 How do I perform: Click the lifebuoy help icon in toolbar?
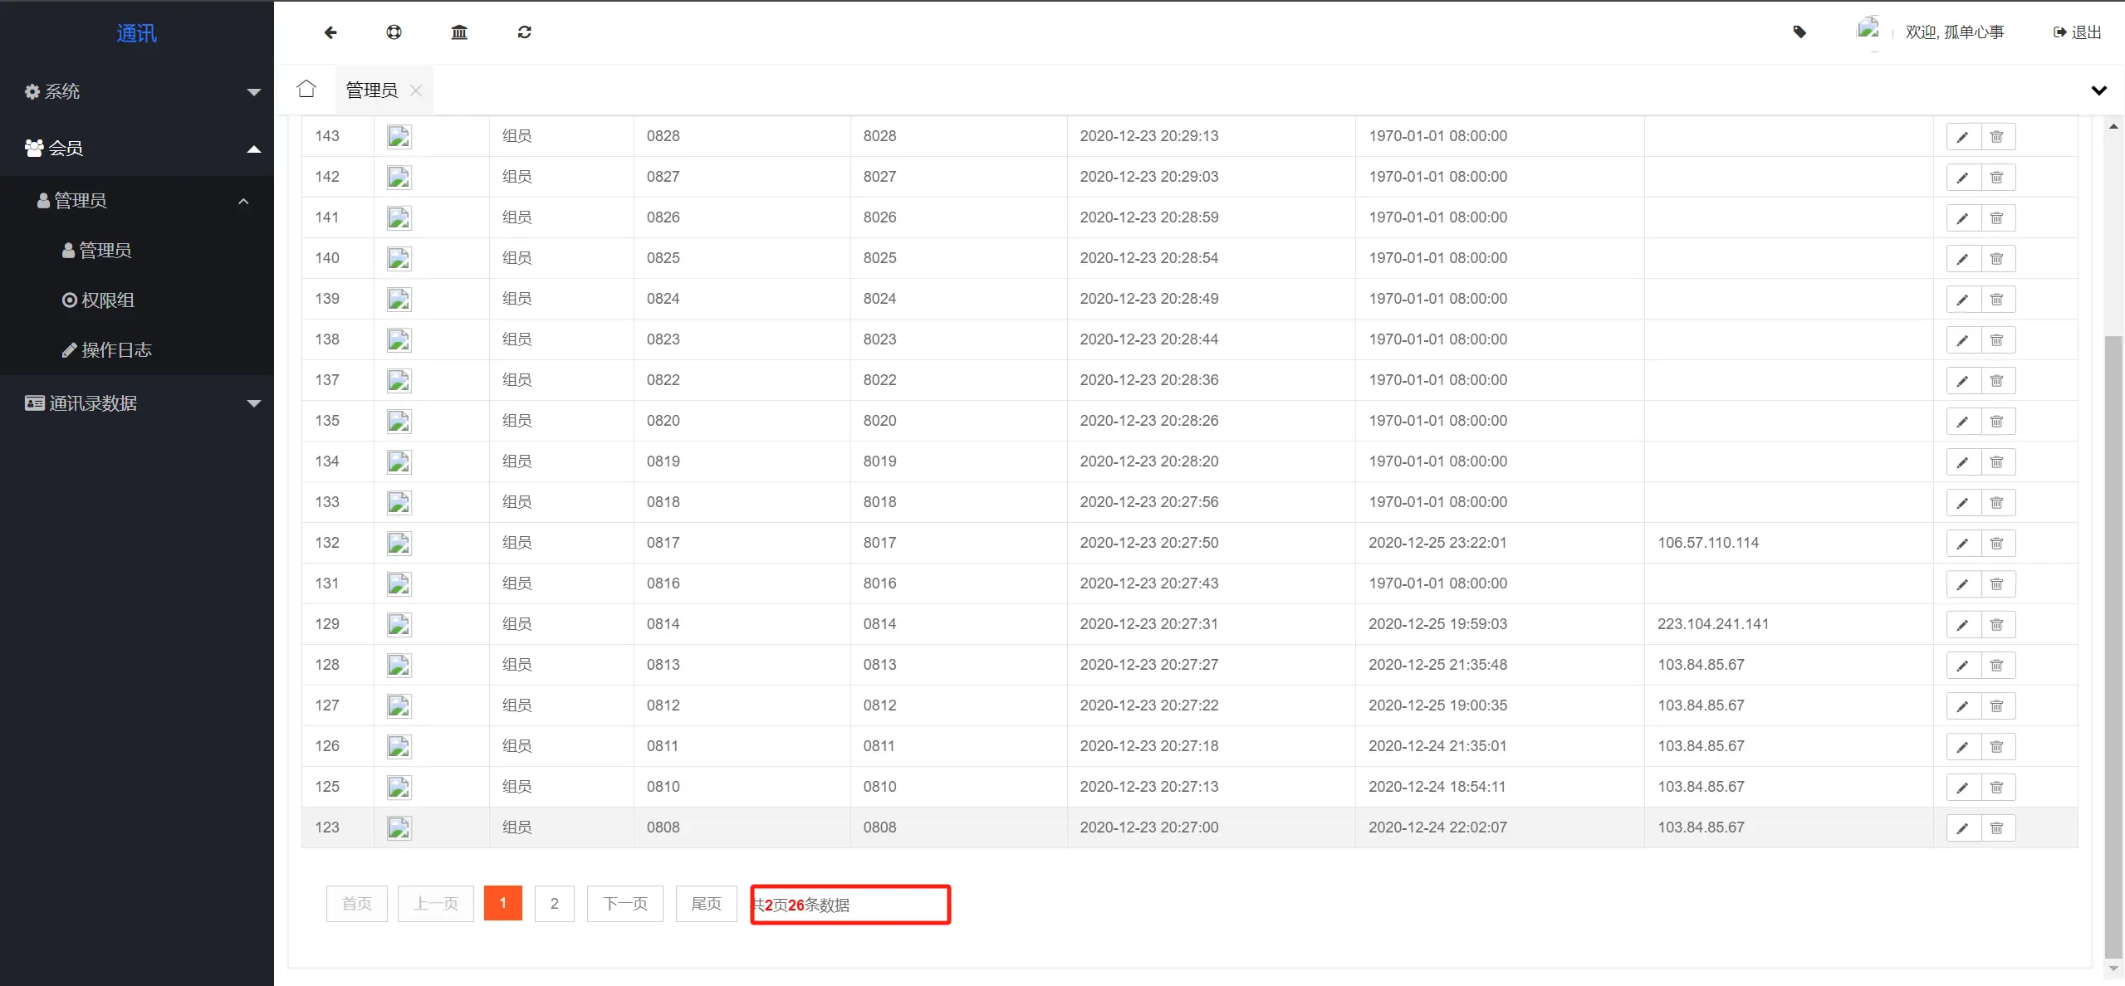[x=394, y=32]
